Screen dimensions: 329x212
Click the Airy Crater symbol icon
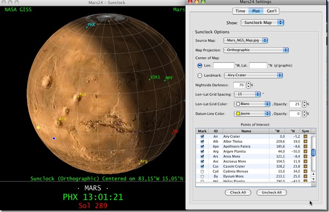[x=305, y=136]
